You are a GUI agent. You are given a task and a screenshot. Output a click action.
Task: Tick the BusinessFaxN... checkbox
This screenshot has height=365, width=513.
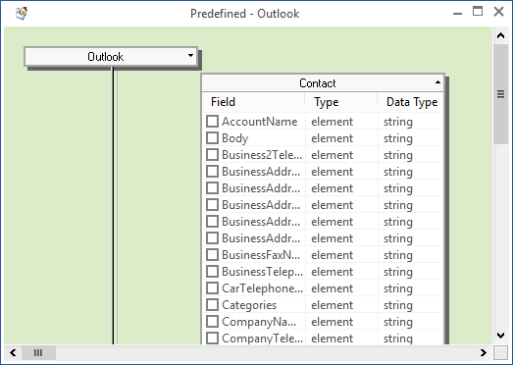212,255
